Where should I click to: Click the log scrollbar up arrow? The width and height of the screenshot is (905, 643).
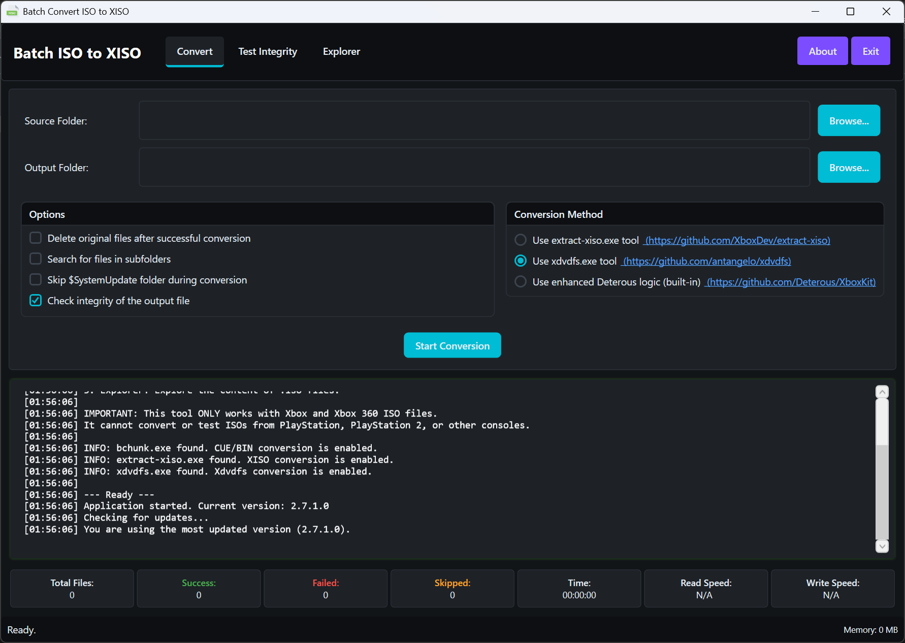pos(882,392)
